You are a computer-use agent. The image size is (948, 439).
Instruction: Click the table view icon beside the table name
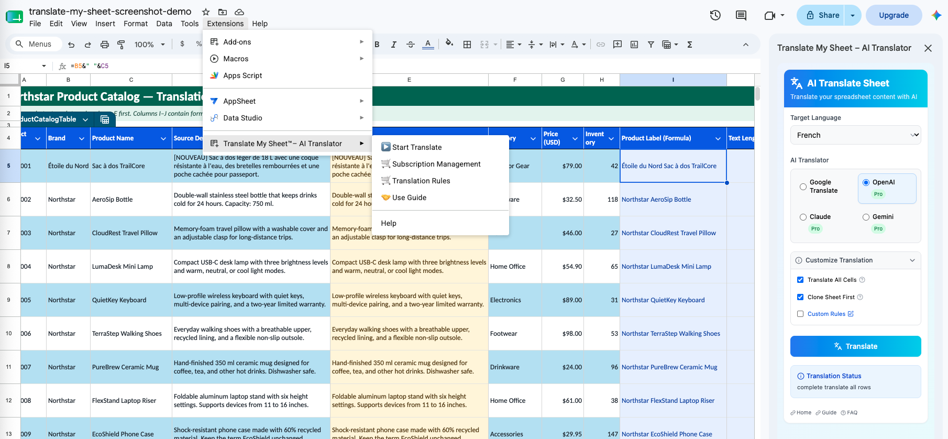(105, 119)
